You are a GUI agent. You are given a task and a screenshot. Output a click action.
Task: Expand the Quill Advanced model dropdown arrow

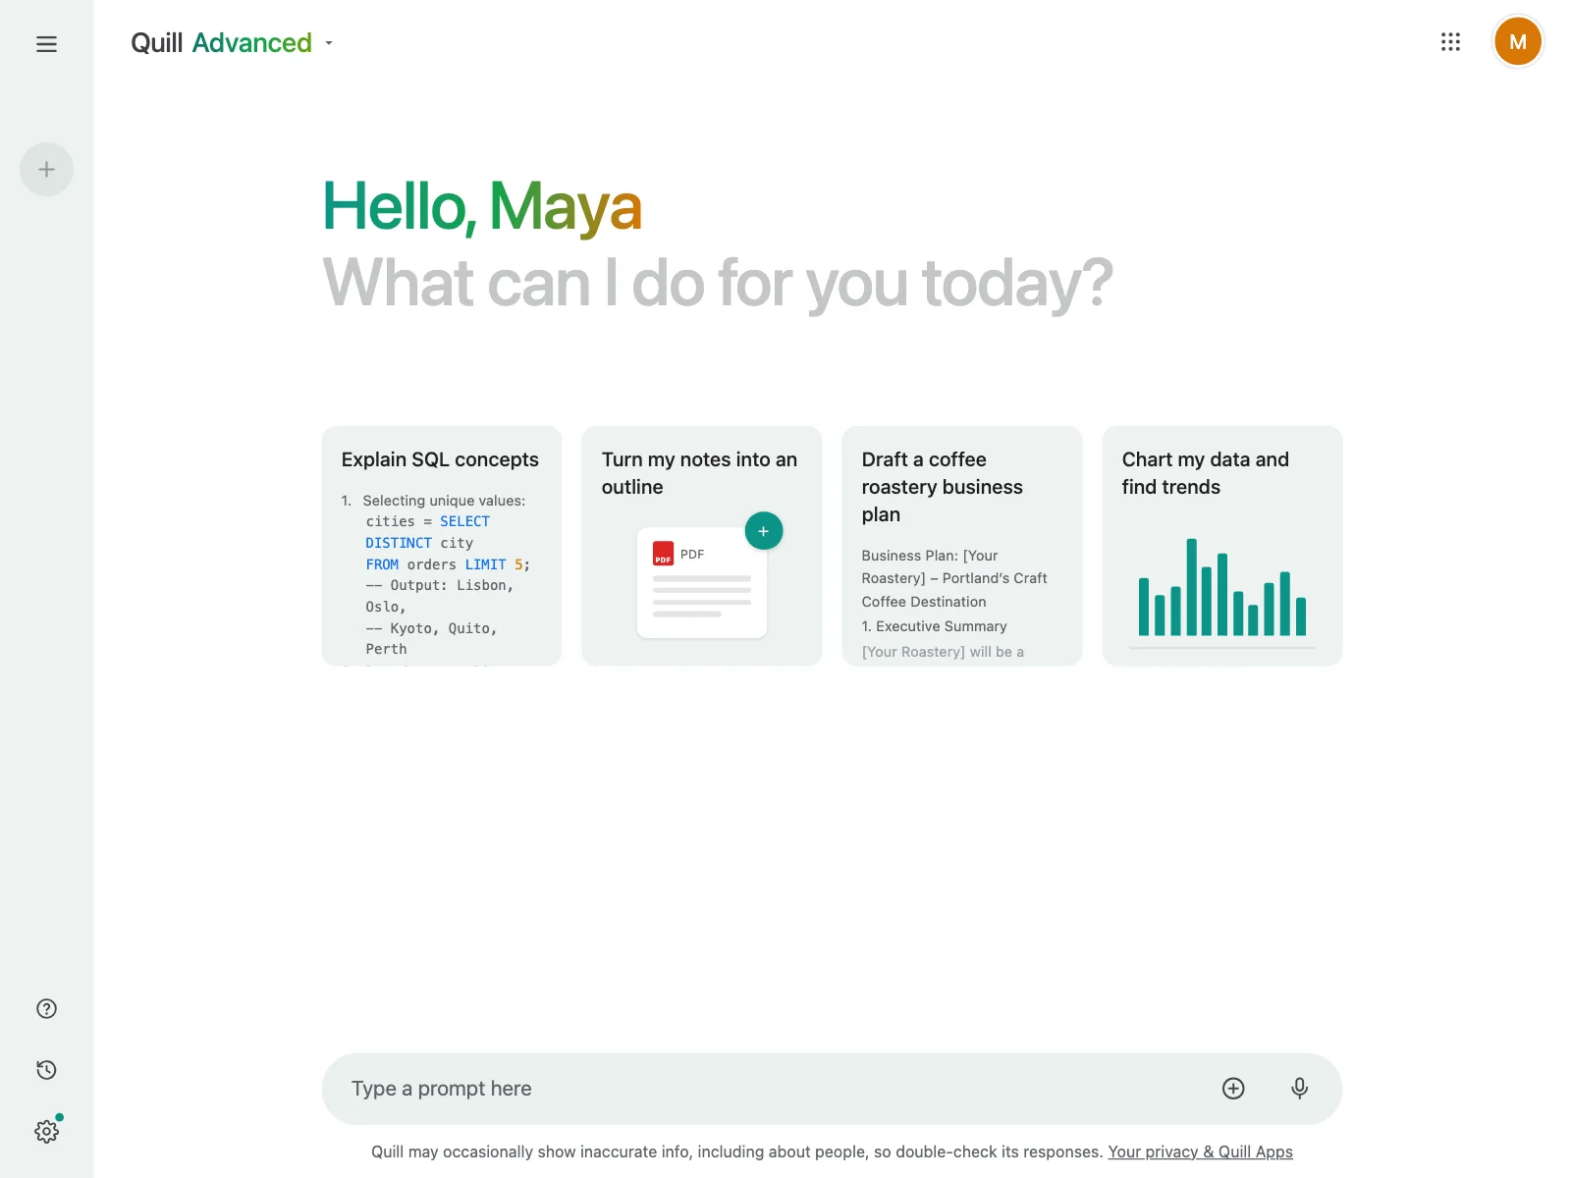pos(329,43)
